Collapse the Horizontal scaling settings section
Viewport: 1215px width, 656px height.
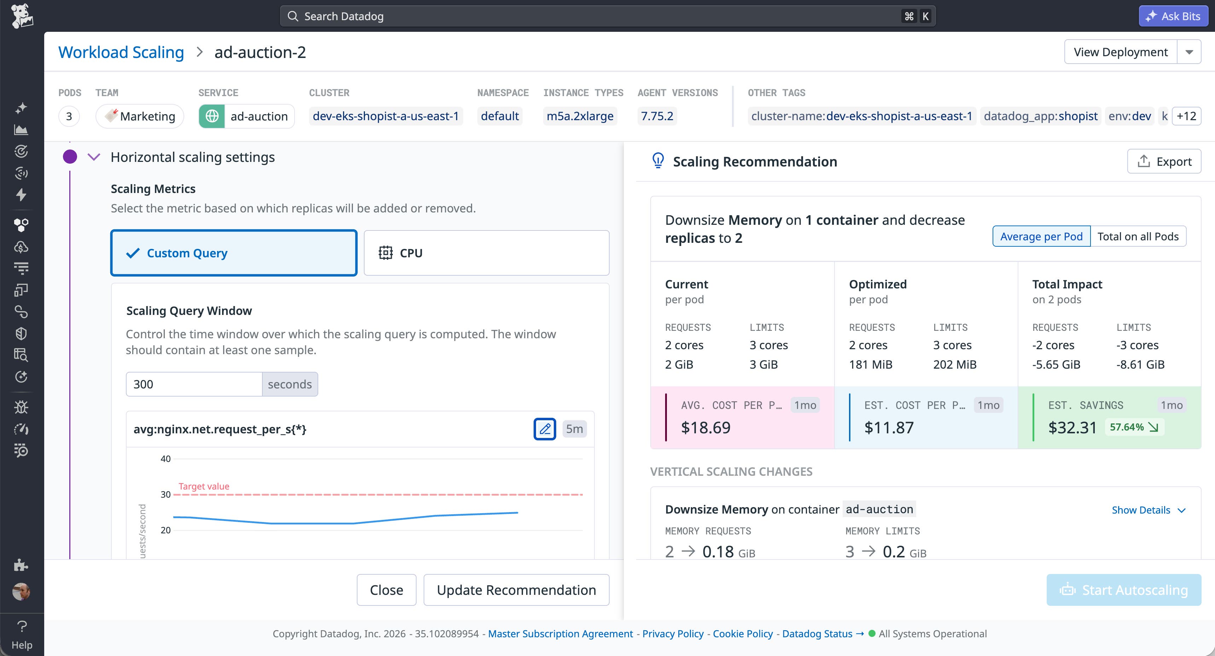click(x=94, y=157)
